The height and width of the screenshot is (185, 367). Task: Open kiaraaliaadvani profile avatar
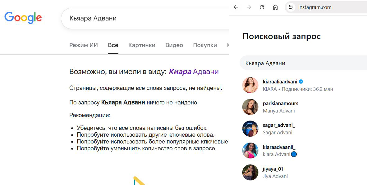click(x=250, y=85)
